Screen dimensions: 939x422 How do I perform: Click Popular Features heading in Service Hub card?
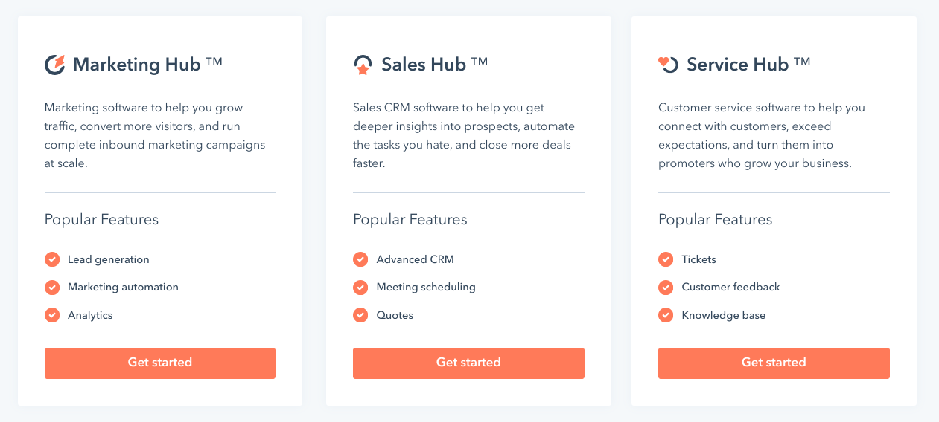click(x=715, y=220)
